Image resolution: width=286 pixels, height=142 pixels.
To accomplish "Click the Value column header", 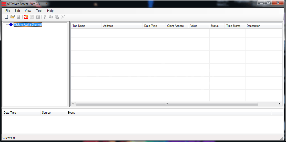I will [199, 26].
